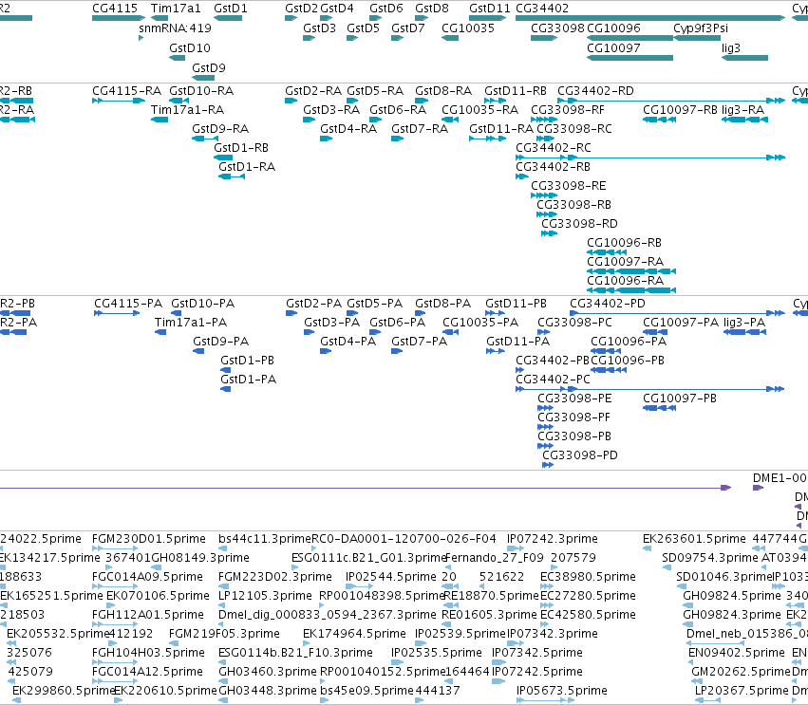Click the CG34402-RB transcript label

coord(553,167)
